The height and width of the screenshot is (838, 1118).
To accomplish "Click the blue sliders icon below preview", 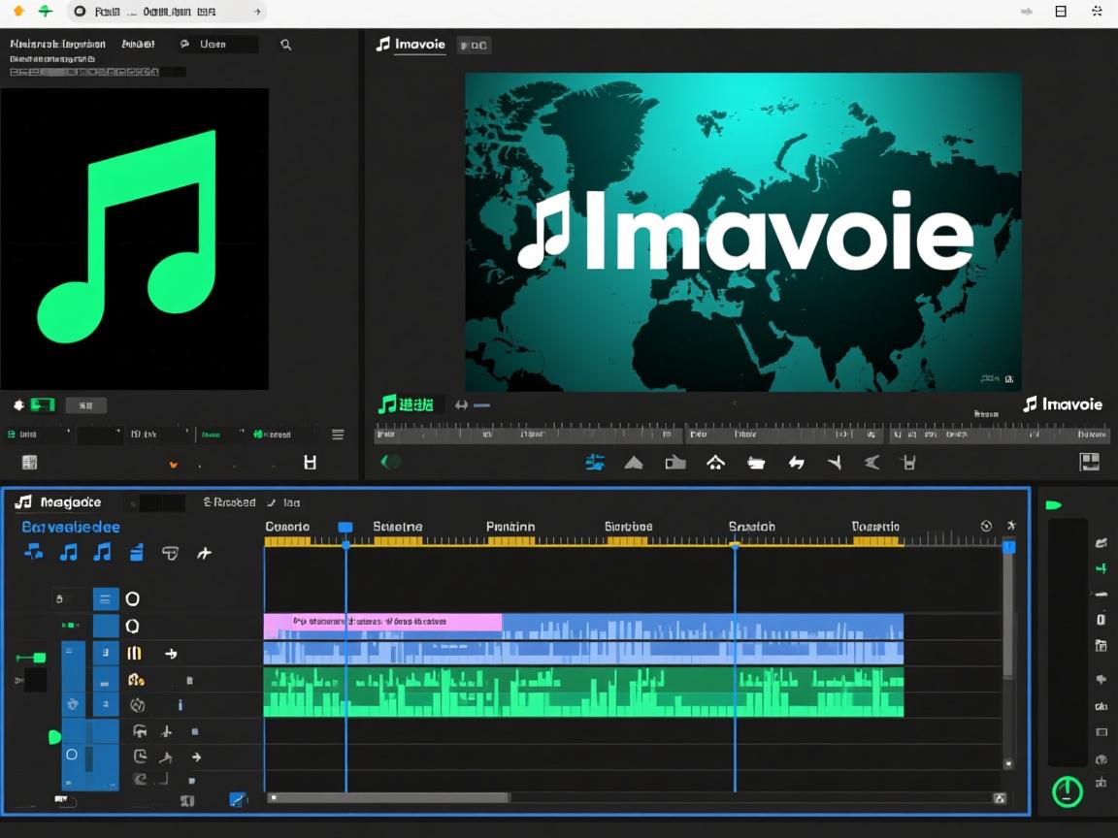I will coord(595,463).
